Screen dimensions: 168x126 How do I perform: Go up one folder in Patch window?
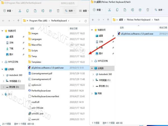click(x=108, y=20)
